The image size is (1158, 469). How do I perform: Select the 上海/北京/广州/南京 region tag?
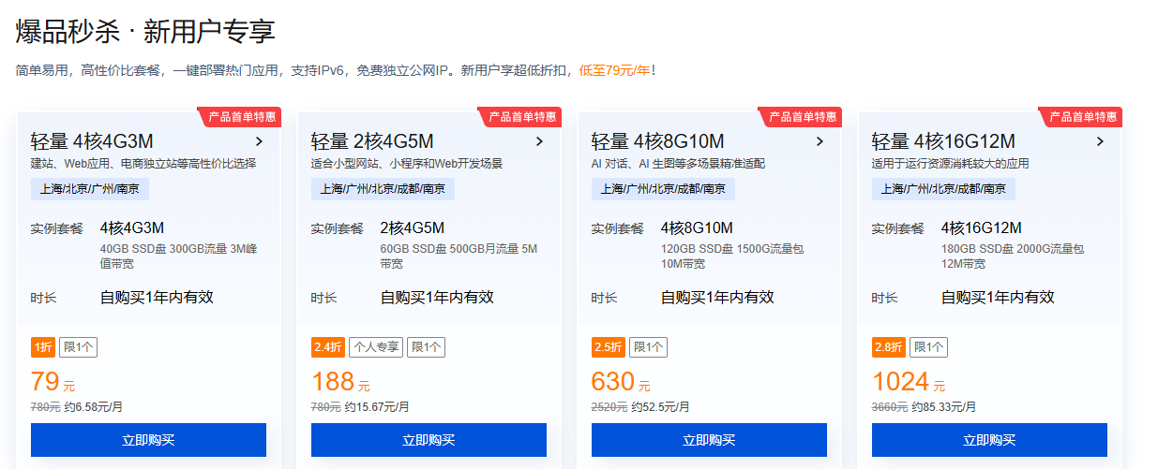point(90,189)
